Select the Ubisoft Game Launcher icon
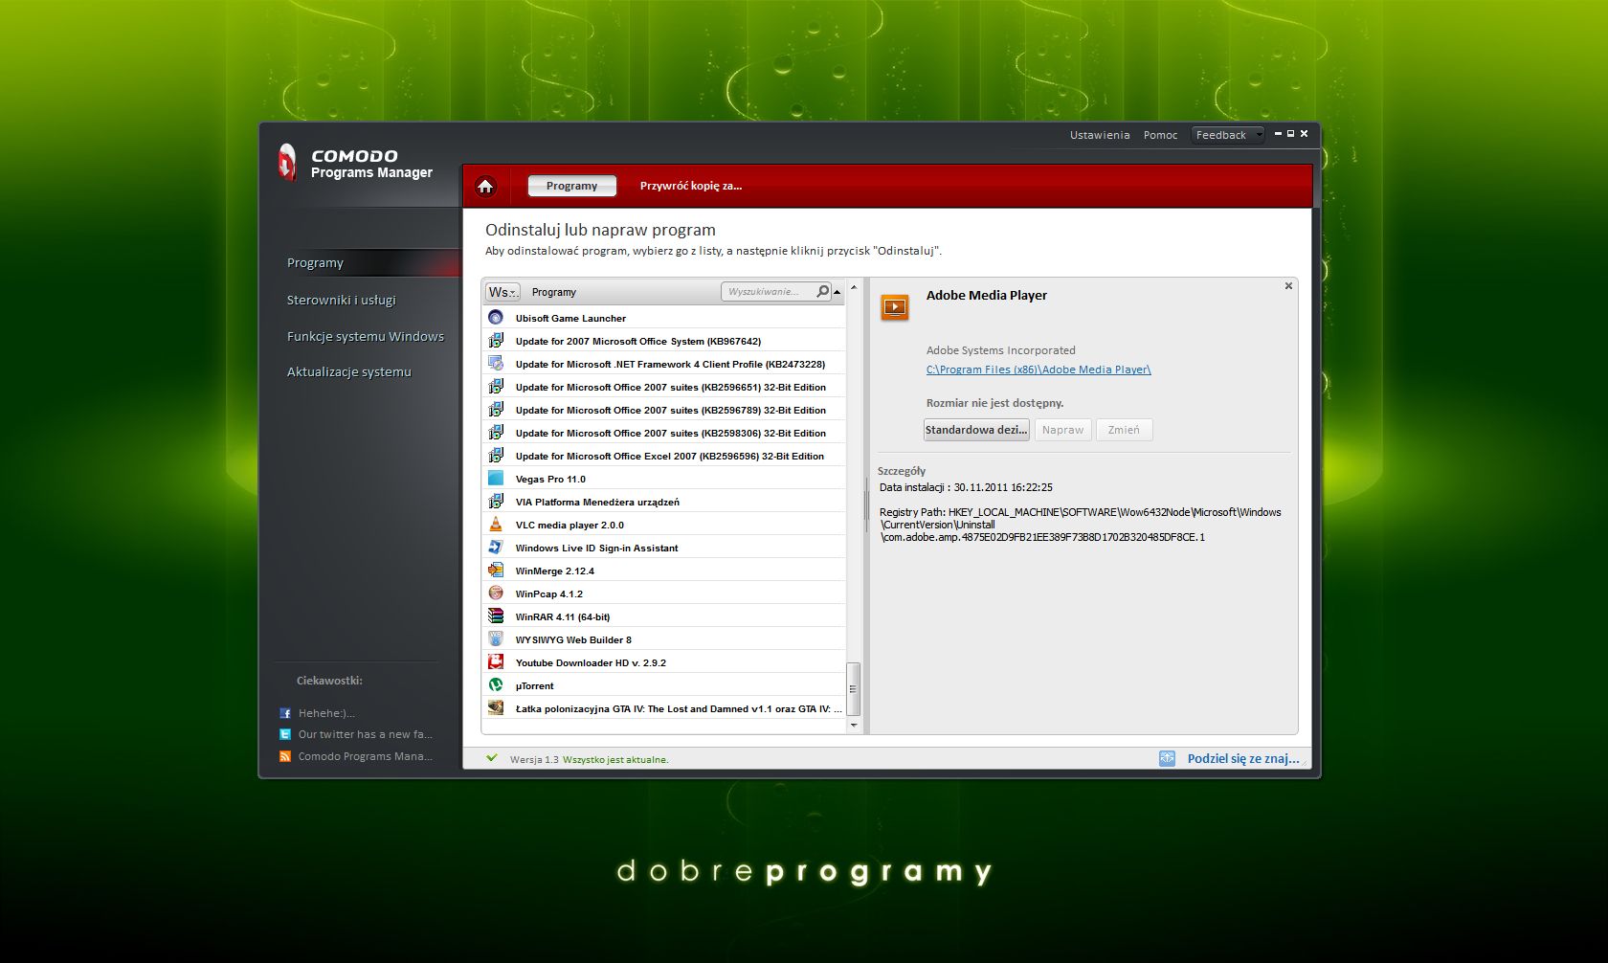The image size is (1608, 963). click(498, 316)
